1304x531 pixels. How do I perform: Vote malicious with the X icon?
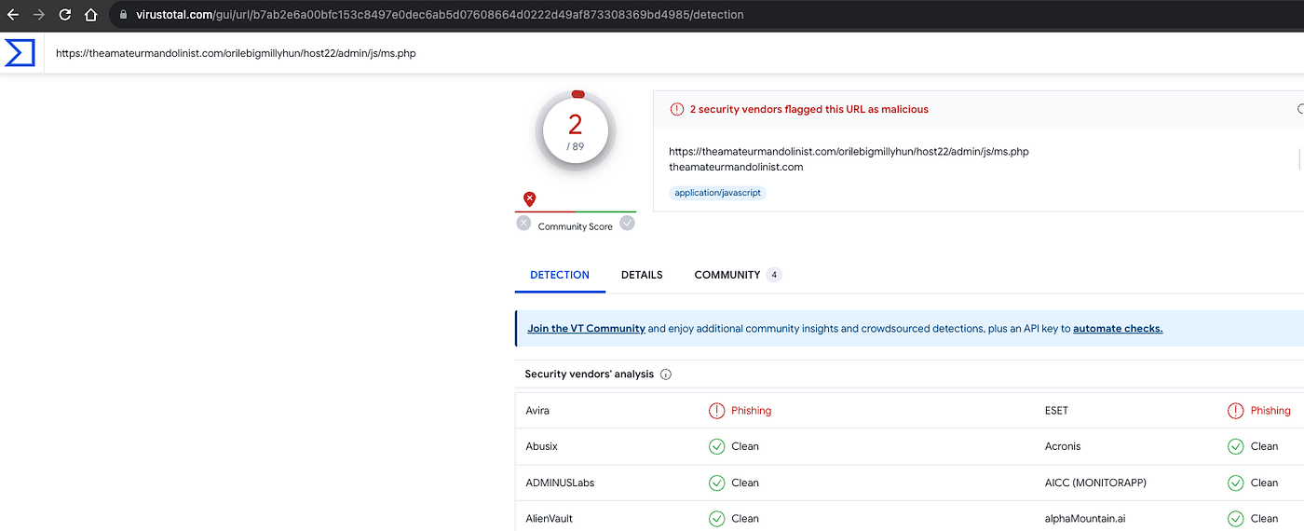point(523,224)
